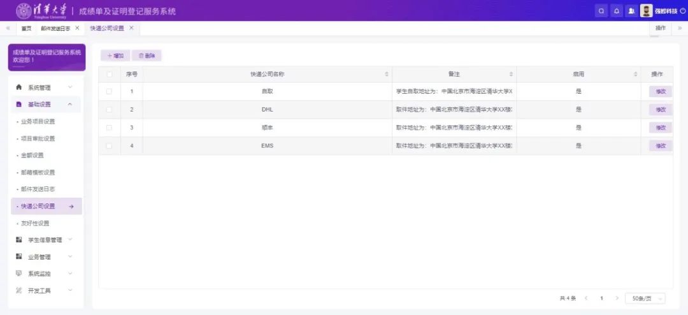Click 修改 button for the 顺丰 row
The image size is (688, 315).
tap(660, 128)
